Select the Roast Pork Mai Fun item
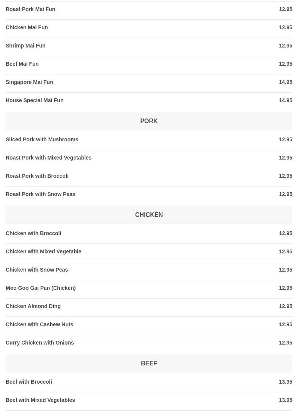298x411 pixels. [x=30, y=9]
